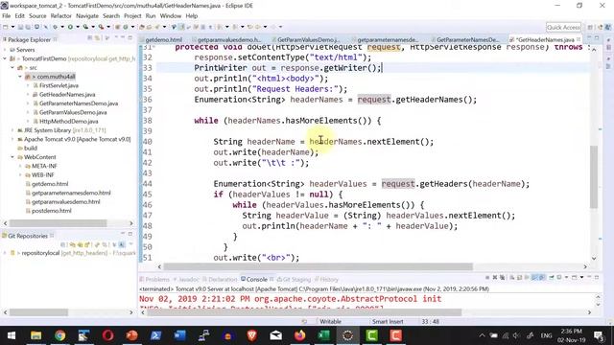Open Firefox from the taskbar
The height and width of the screenshot is (345, 614).
[300, 335]
